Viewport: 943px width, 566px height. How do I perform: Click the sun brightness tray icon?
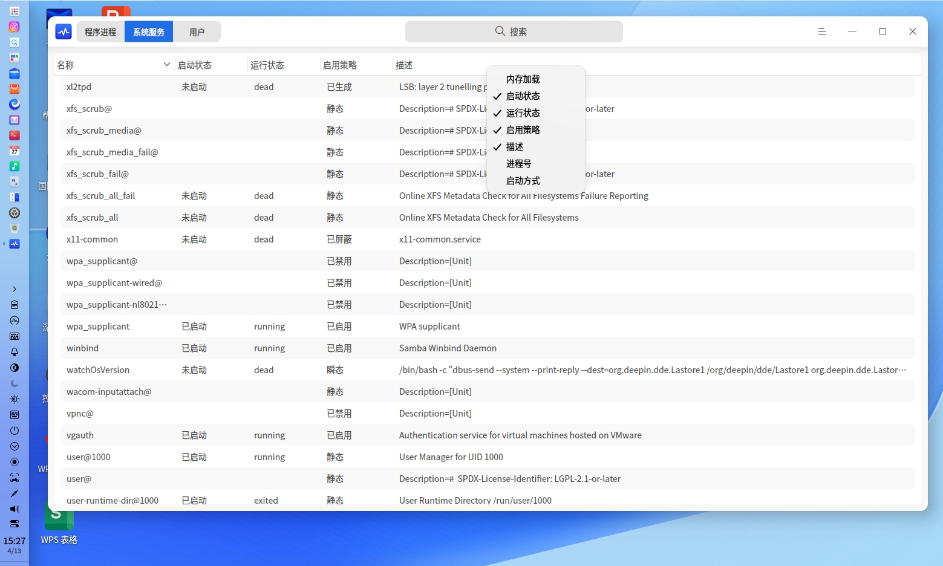pyautogui.click(x=15, y=399)
